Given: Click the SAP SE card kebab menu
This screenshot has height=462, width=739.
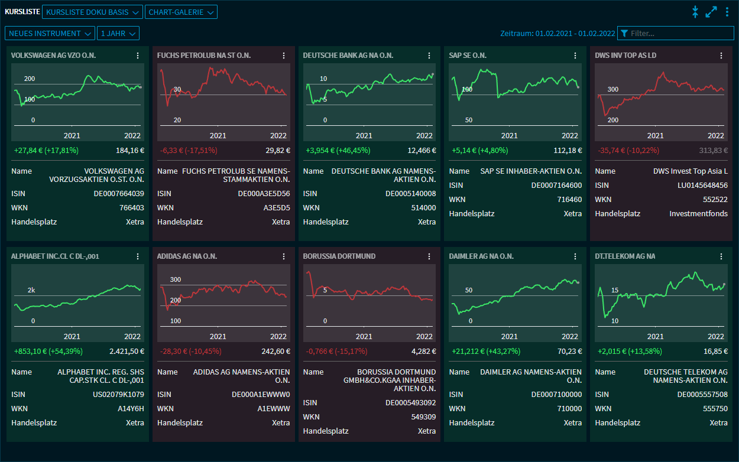Looking at the screenshot, I should coord(575,56).
